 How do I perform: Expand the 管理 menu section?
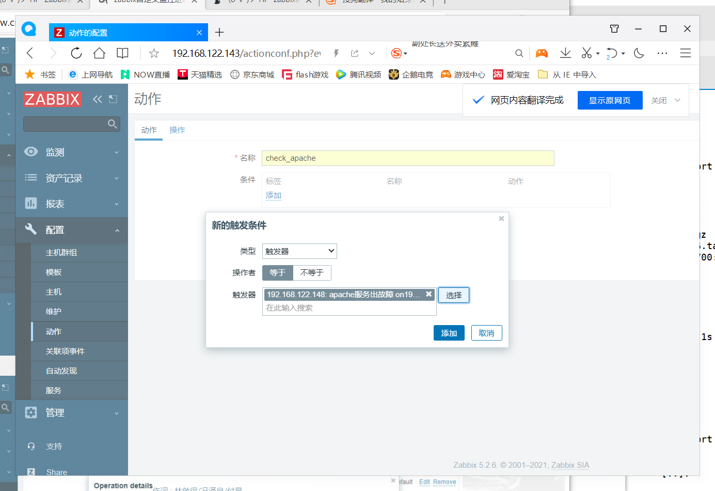pyautogui.click(x=72, y=412)
